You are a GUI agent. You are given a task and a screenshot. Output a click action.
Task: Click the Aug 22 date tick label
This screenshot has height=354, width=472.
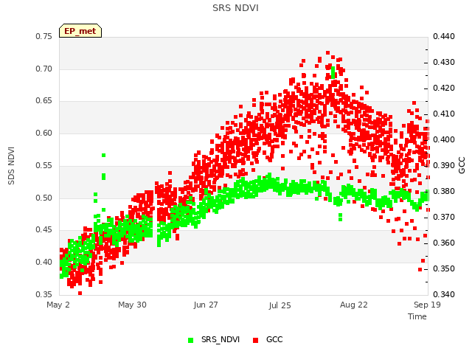(354, 305)
